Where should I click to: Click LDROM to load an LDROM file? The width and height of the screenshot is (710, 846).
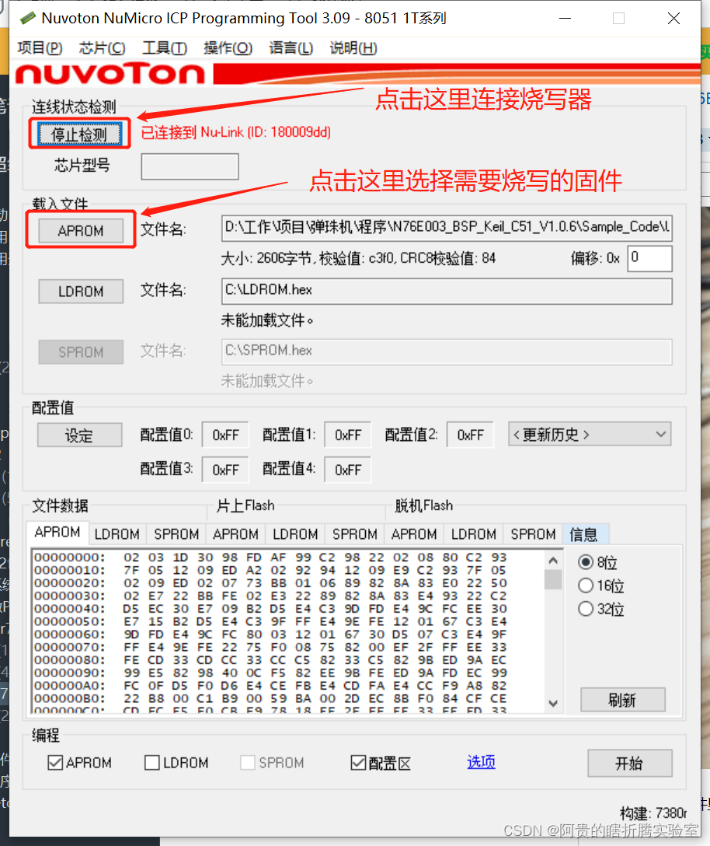coord(80,291)
